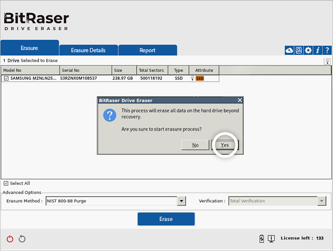Select serial number S3RZNX0M108537 cell
The image size is (333, 251).
tap(79, 78)
